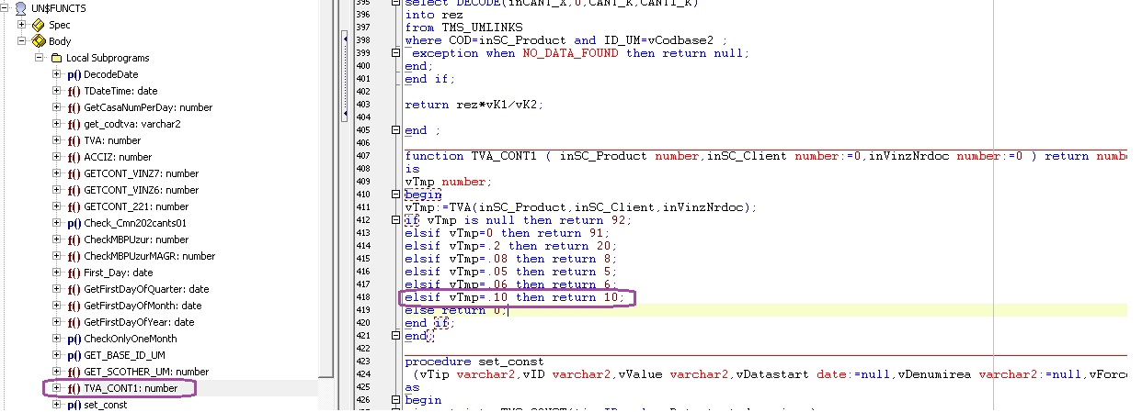Image resolution: width=1142 pixels, height=412 pixels.
Task: Expand the First_Day: date node
Action: click(57, 273)
